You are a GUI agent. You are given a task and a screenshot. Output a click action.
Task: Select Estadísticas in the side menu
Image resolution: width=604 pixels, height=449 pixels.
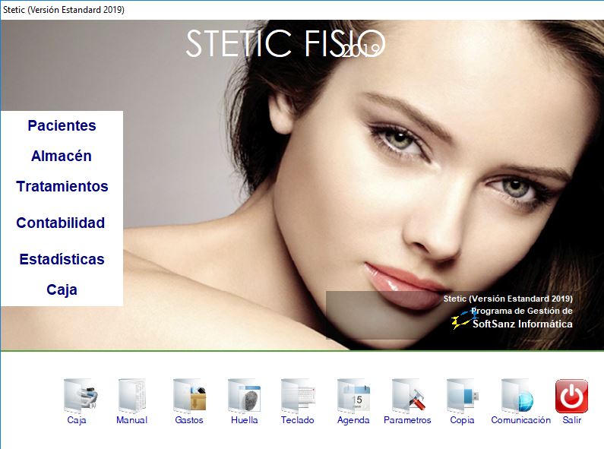pos(62,260)
